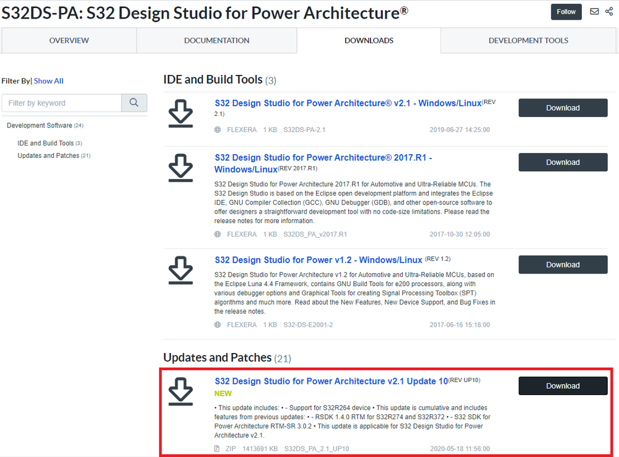Viewport: 619px width, 457px height.
Task: Click globe icon beside S32DS_PA_v2017.R1
Action: click(x=217, y=234)
